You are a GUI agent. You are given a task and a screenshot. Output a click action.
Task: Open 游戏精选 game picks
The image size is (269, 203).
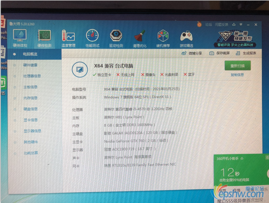tap(186, 39)
